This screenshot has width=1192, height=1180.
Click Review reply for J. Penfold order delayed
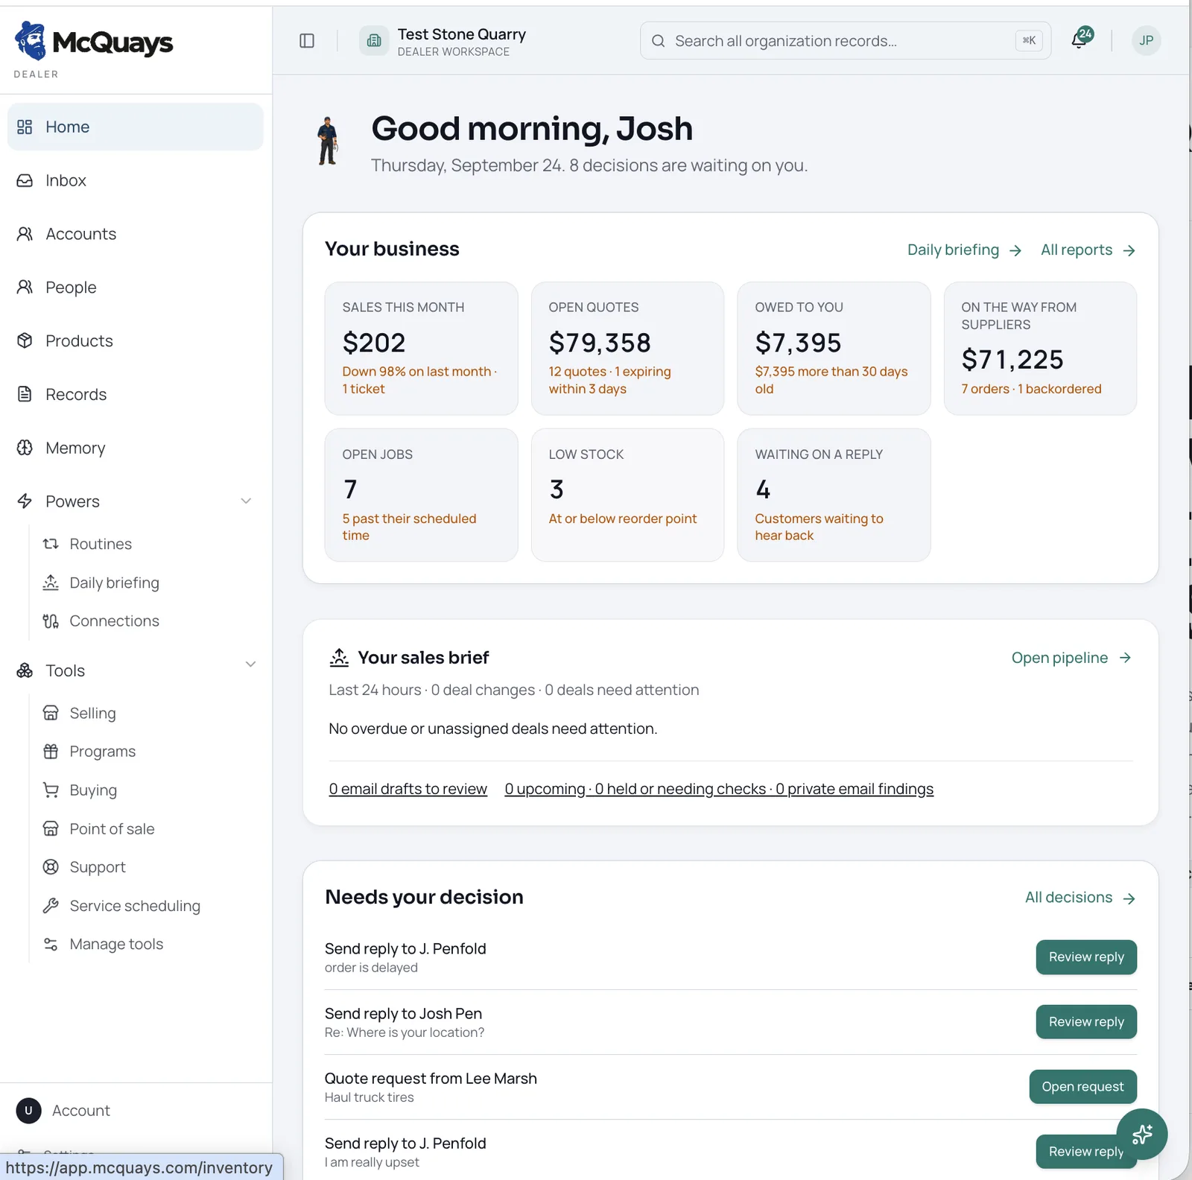click(x=1085, y=957)
